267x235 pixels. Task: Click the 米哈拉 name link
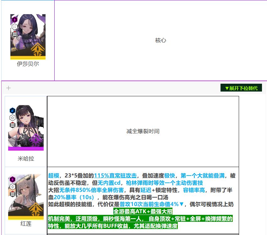pyautogui.click(x=26, y=159)
